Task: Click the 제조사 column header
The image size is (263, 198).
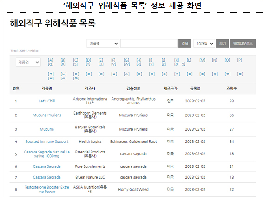Action: [x=90, y=89]
